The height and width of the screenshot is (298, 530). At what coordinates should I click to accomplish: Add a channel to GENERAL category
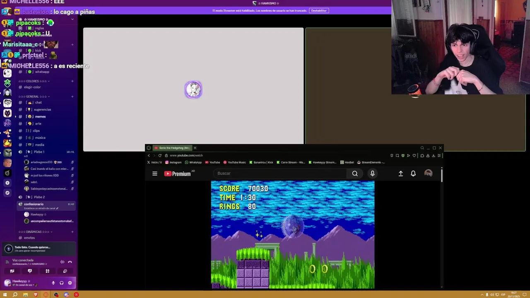[72, 96]
